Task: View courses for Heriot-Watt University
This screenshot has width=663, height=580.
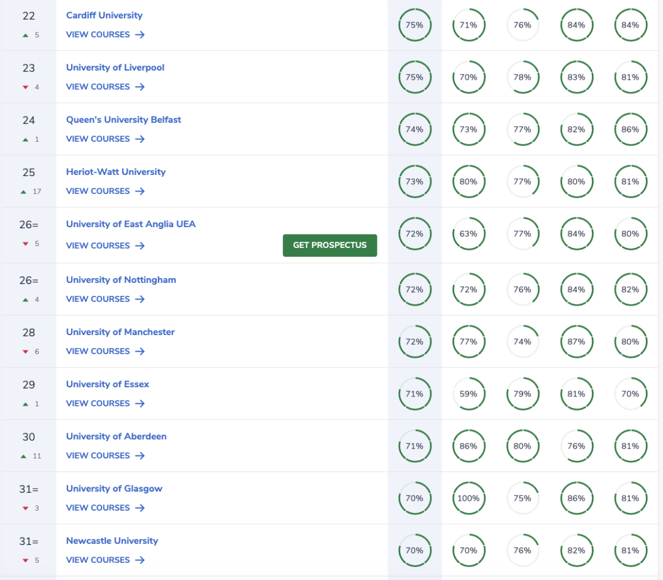Action: point(106,191)
